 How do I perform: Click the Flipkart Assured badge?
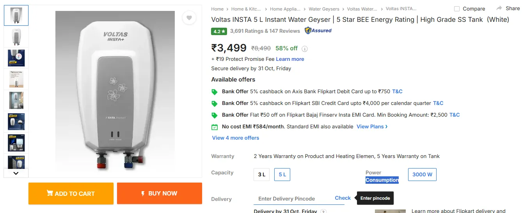coord(318,30)
